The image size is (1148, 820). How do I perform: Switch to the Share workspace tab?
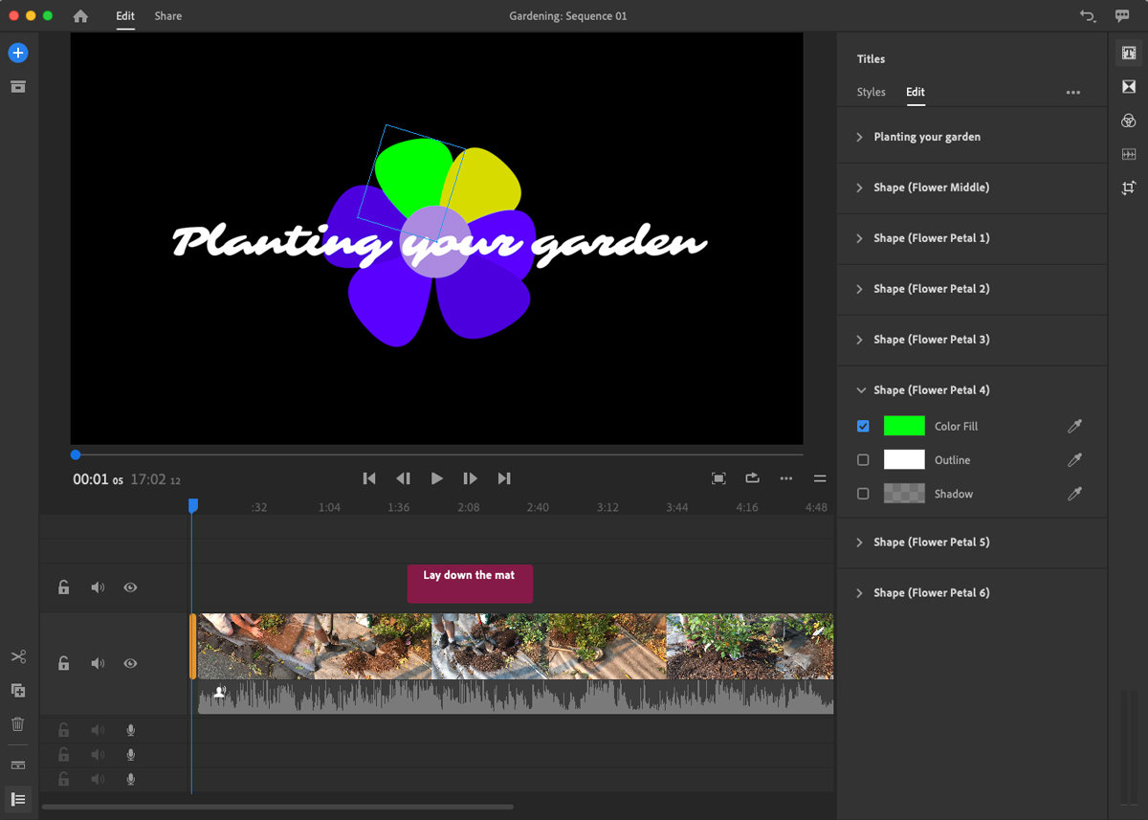[168, 16]
